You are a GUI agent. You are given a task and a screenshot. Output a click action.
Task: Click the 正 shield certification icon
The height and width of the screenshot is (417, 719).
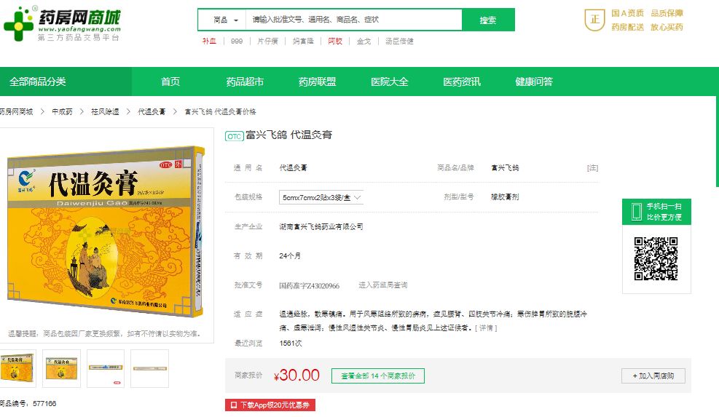(594, 20)
